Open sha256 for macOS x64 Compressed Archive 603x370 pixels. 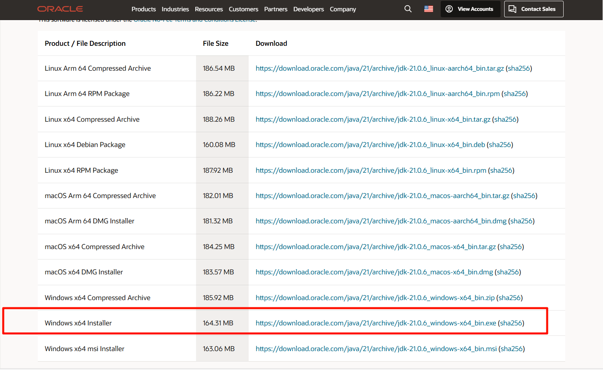point(511,247)
